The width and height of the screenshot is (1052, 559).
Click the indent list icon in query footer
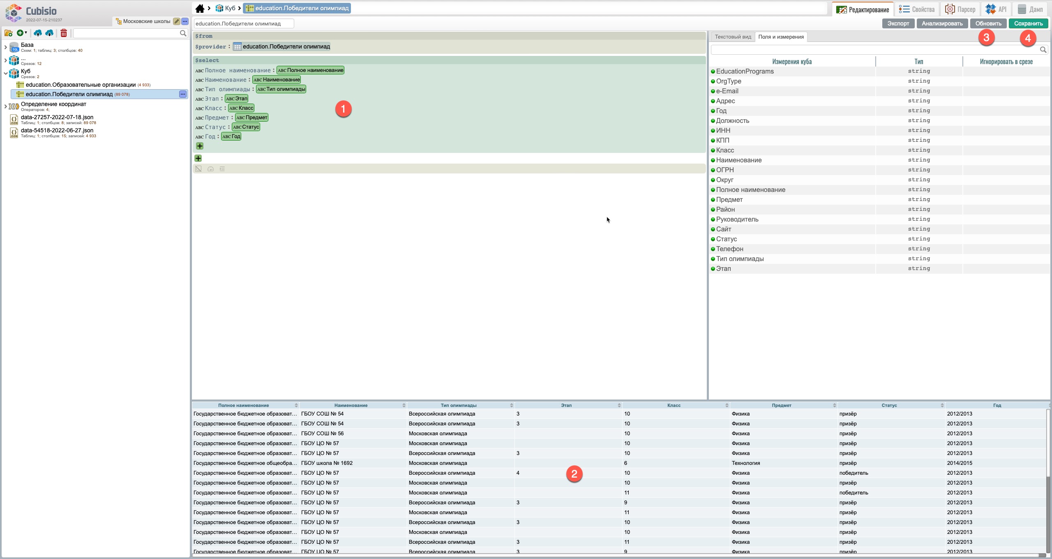(222, 169)
